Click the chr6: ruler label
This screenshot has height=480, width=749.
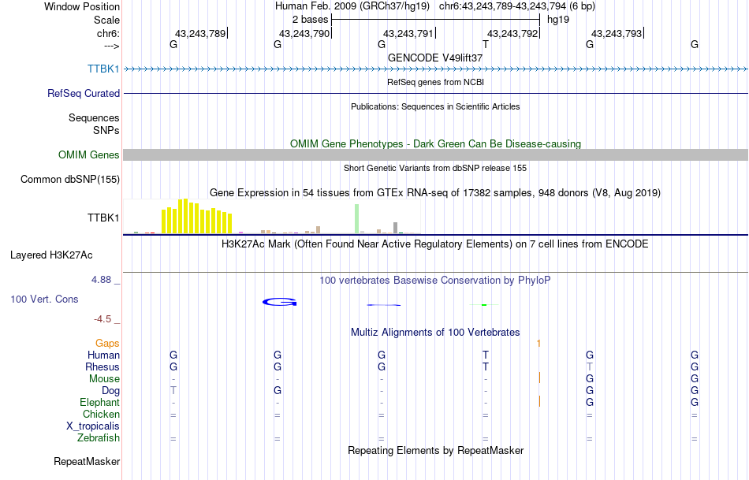[108, 33]
